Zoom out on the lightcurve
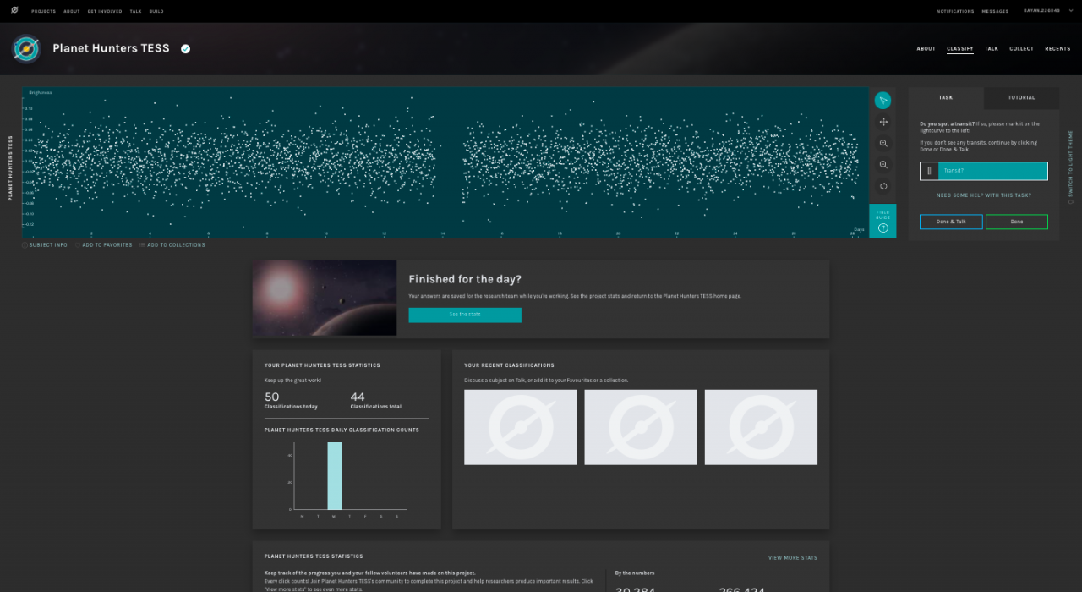Screen dimensions: 1082x592 pyautogui.click(x=883, y=165)
